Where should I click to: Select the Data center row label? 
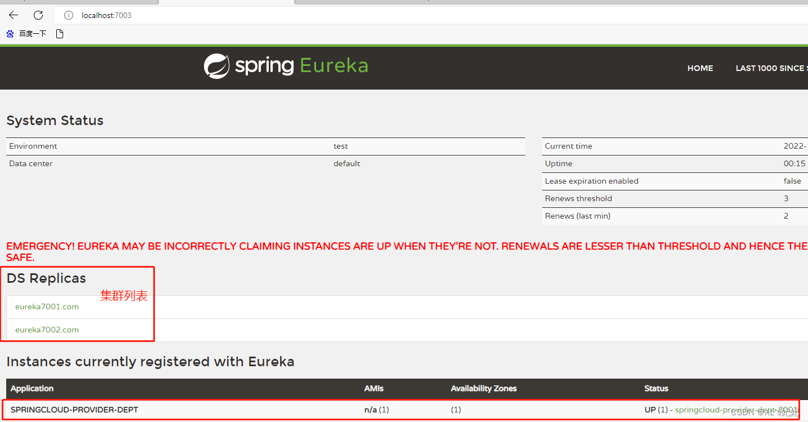[31, 163]
